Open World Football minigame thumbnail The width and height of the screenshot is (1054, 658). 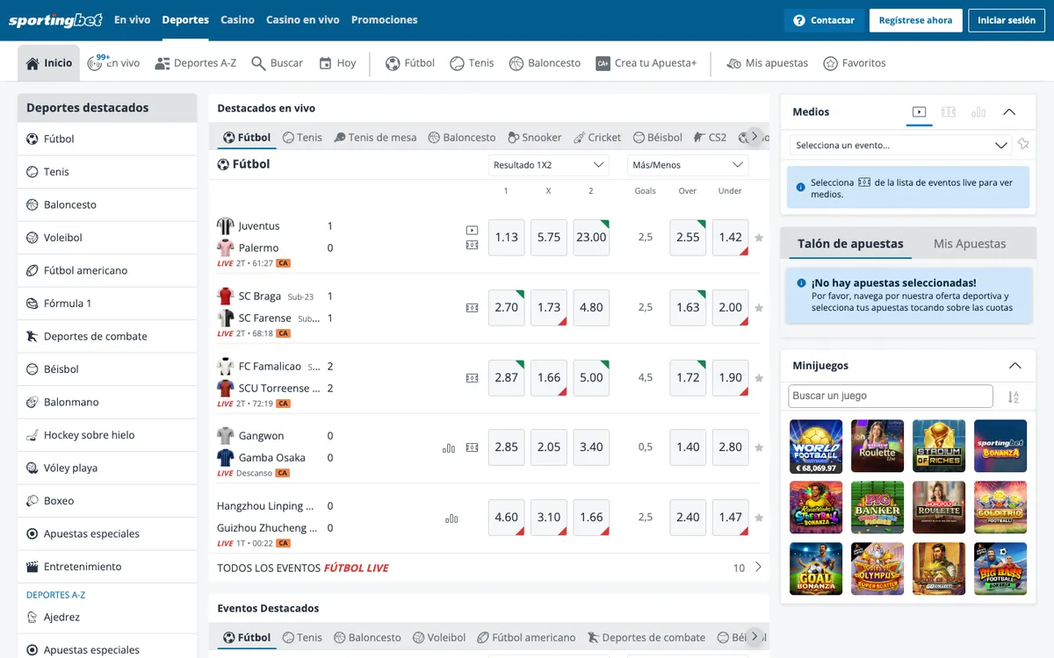816,447
